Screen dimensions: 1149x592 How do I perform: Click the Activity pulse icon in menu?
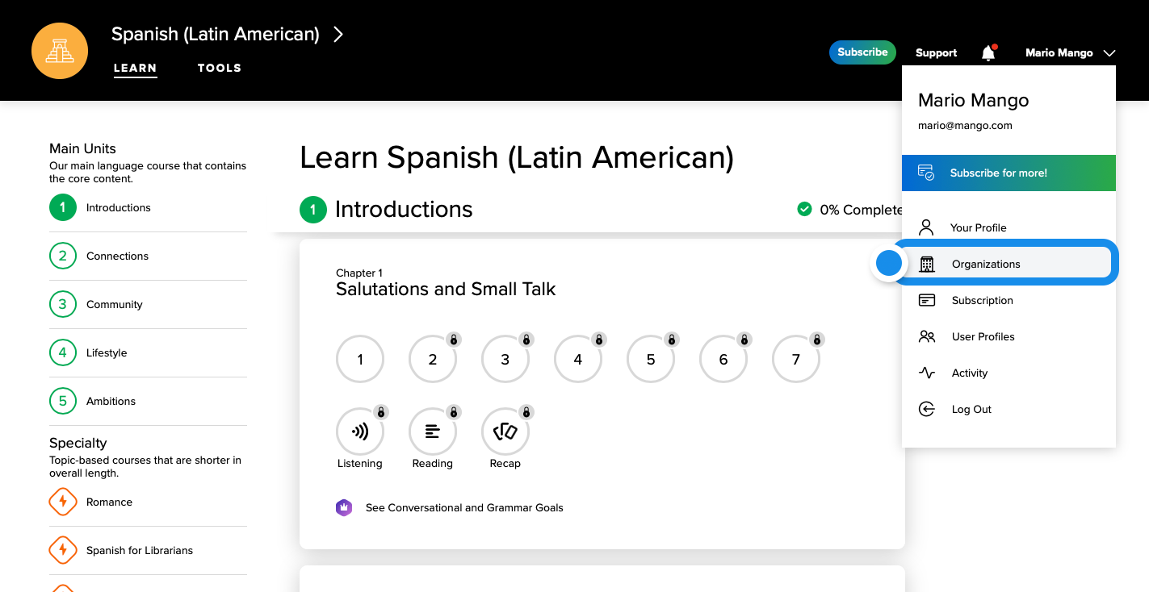click(x=926, y=373)
